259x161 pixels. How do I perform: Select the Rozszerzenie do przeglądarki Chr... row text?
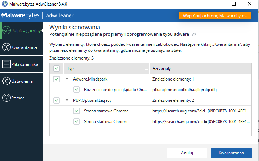(115, 90)
